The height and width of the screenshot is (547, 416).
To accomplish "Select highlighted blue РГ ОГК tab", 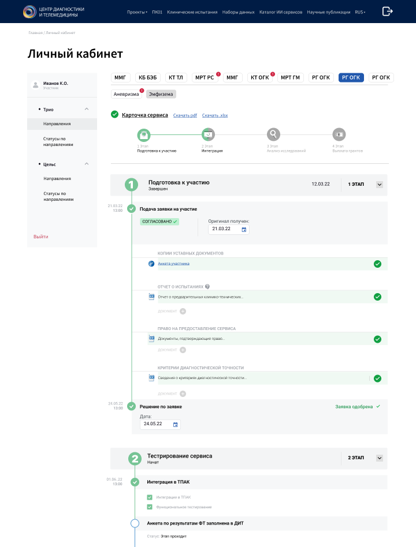I will point(351,77).
